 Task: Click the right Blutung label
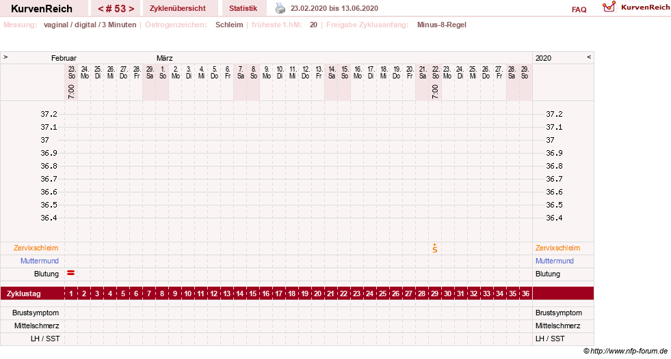(548, 274)
